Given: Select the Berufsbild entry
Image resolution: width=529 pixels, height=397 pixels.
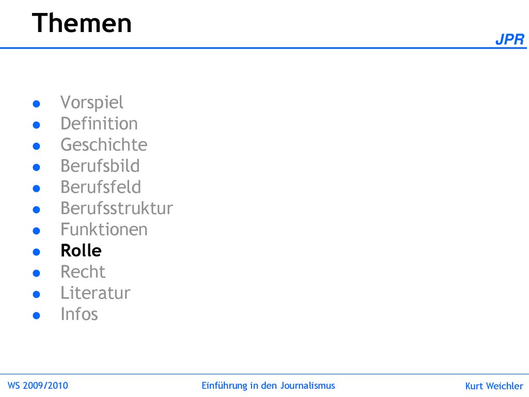Looking at the screenshot, I should (x=100, y=166).
